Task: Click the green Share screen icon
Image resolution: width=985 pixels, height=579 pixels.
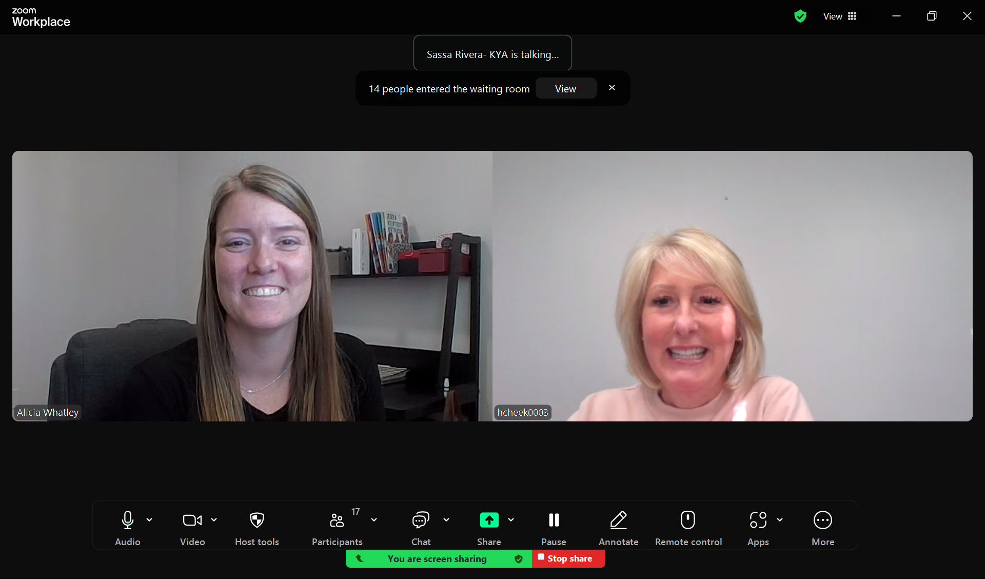Action: [x=489, y=520]
